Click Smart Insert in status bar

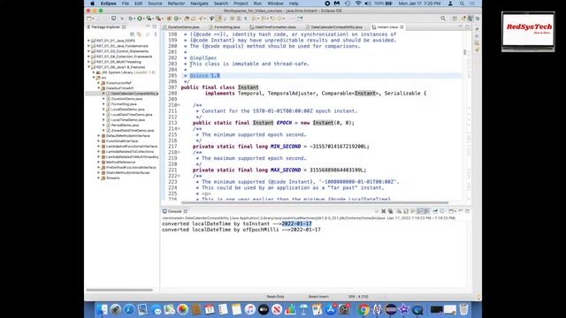[318, 297]
